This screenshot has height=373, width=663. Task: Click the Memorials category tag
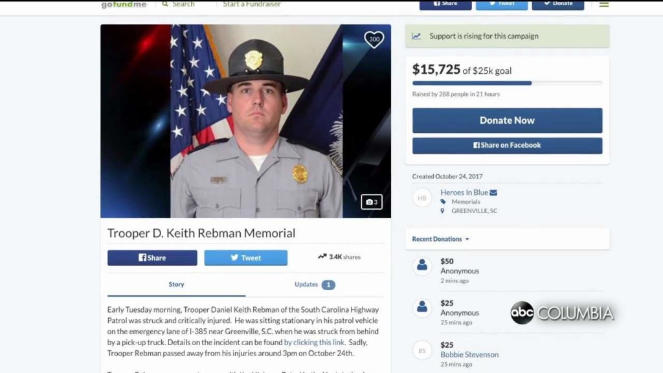(466, 202)
